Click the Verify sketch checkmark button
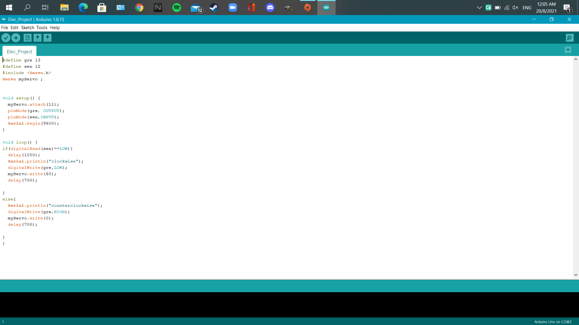Image resolution: width=579 pixels, height=325 pixels. [6, 38]
